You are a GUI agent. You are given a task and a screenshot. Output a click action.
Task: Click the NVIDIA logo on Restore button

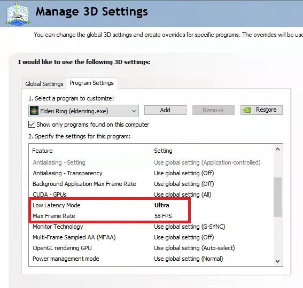coord(246,110)
